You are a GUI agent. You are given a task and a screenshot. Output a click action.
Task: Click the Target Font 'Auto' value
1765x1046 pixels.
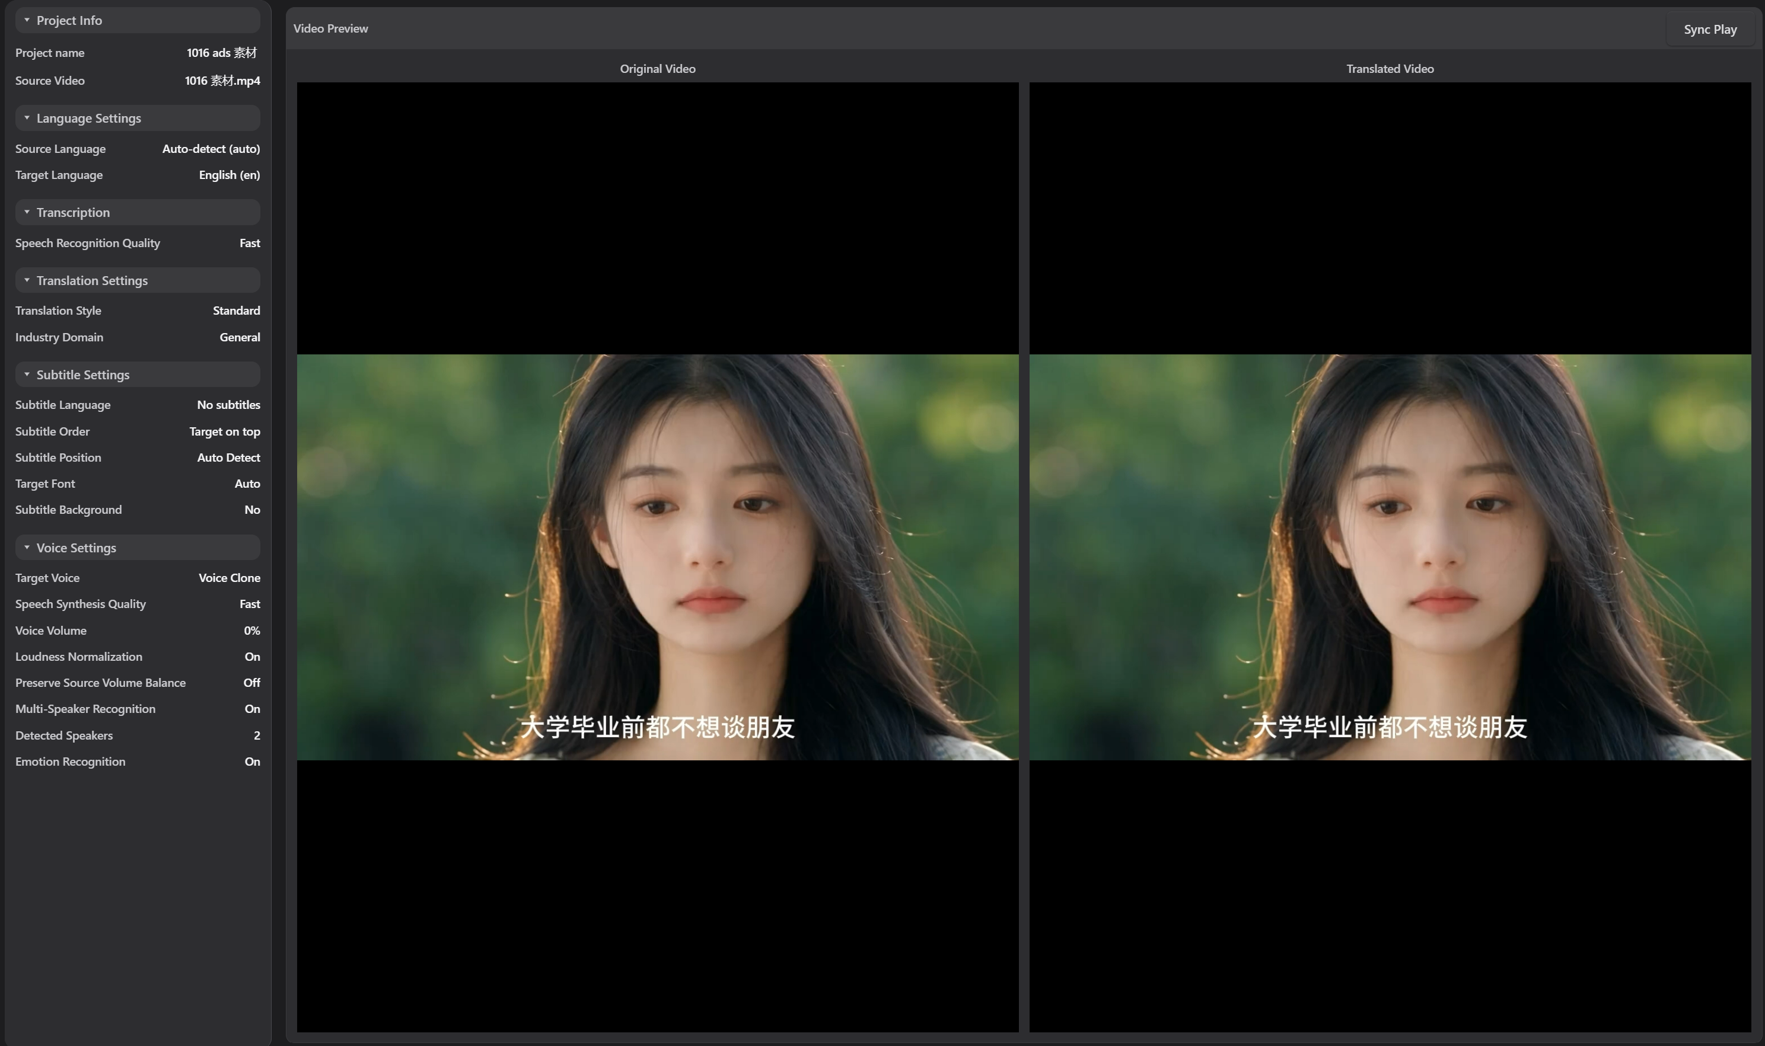(247, 484)
